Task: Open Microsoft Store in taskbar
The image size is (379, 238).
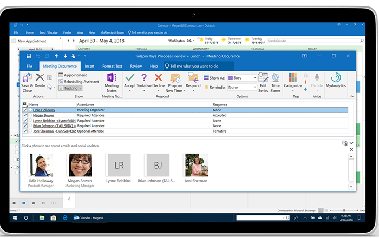Action: [54, 218]
